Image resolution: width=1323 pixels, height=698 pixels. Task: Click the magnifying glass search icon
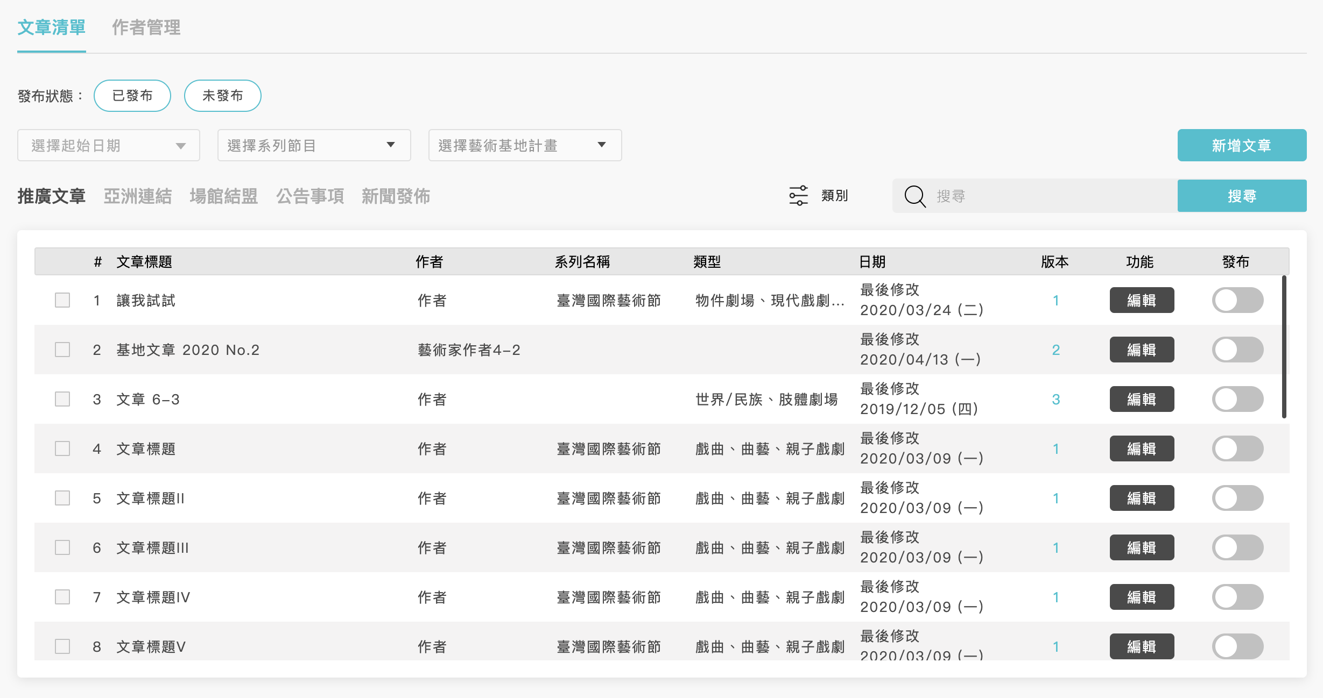coord(914,196)
